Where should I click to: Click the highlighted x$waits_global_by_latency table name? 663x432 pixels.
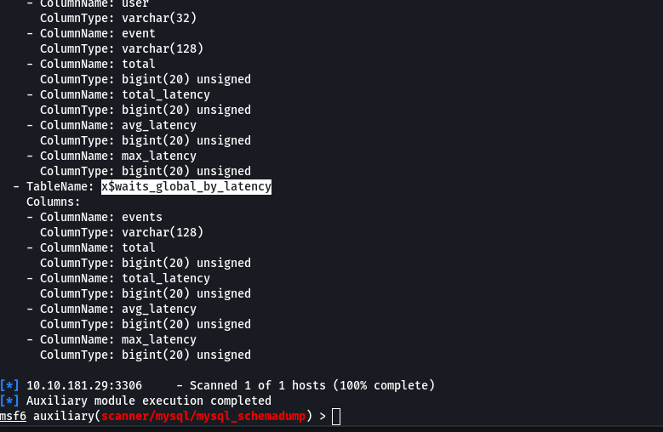[186, 186]
